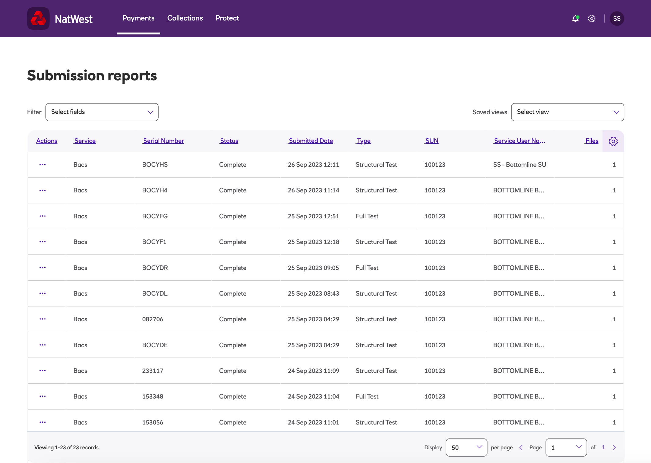Sort by the Files column header
651x463 pixels.
click(x=591, y=141)
